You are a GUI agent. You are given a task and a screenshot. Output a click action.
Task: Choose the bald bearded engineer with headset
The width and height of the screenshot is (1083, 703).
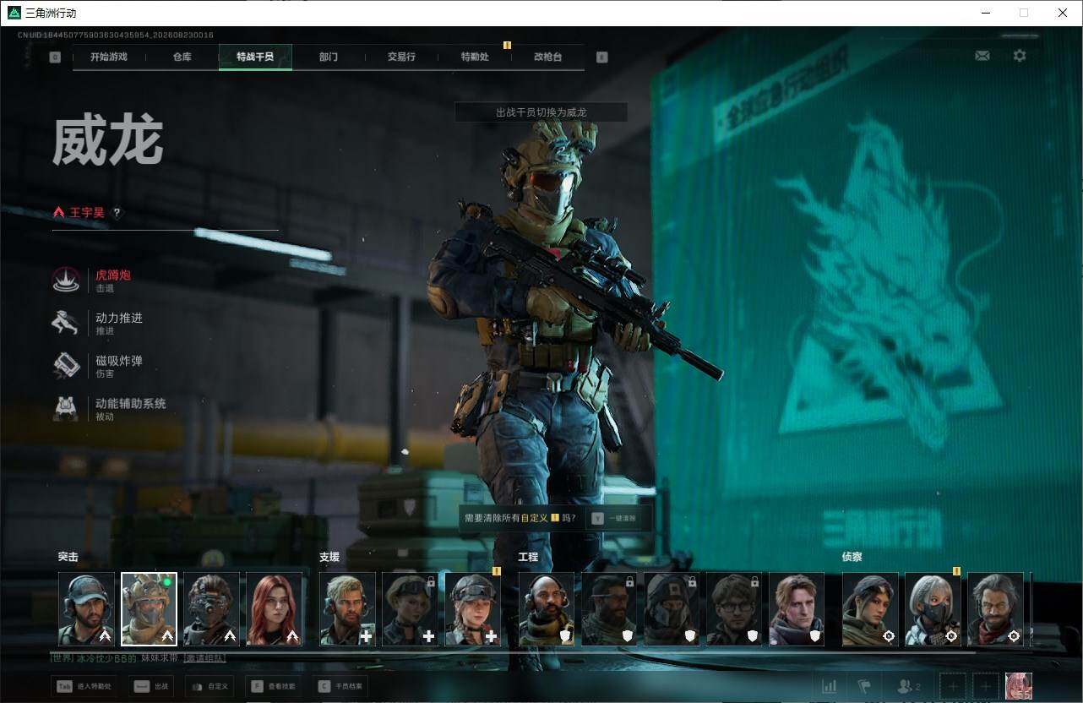pos(546,609)
